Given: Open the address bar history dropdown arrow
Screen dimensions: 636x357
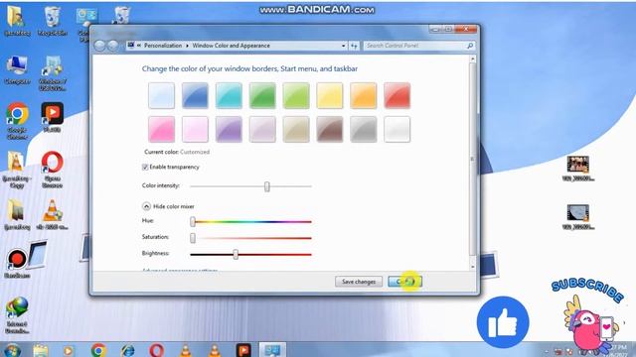Looking at the screenshot, I should 343,46.
